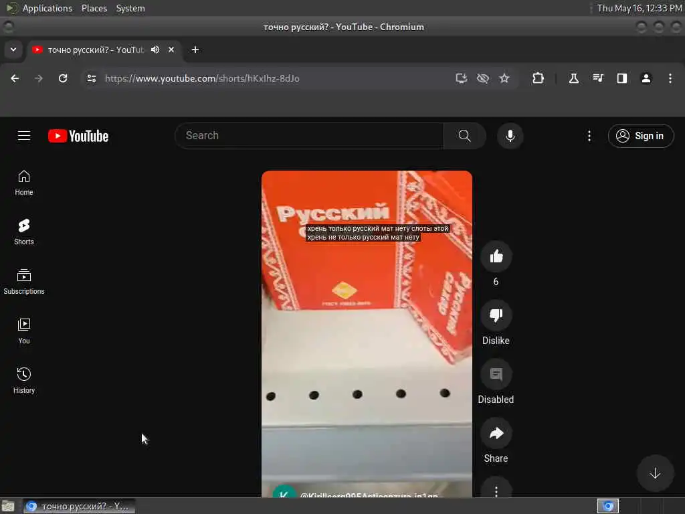Screen dimensions: 685x514
Task: Open Chrome Labs flask icon
Action: pyautogui.click(x=573, y=78)
